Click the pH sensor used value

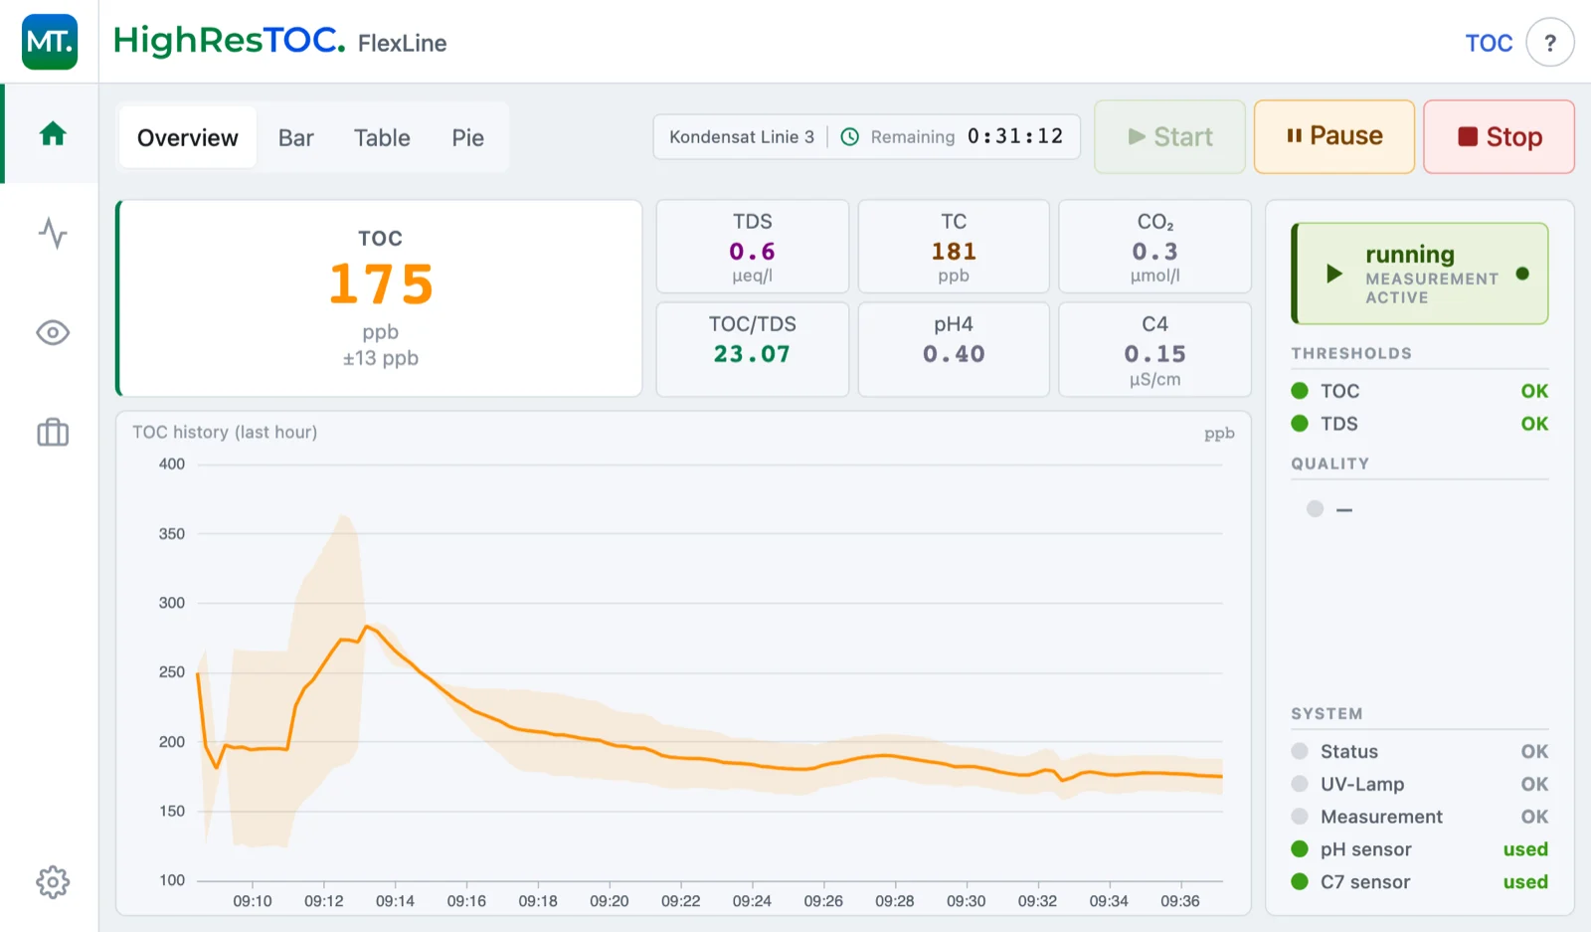(1525, 849)
